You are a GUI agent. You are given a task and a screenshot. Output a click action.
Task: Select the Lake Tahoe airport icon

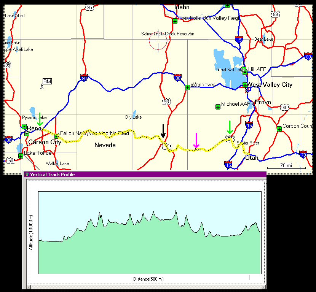click(21, 156)
